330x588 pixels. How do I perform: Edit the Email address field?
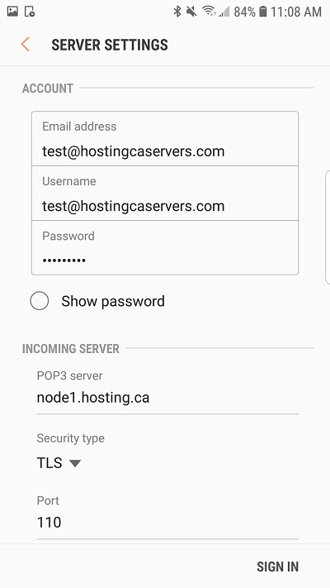165,138
